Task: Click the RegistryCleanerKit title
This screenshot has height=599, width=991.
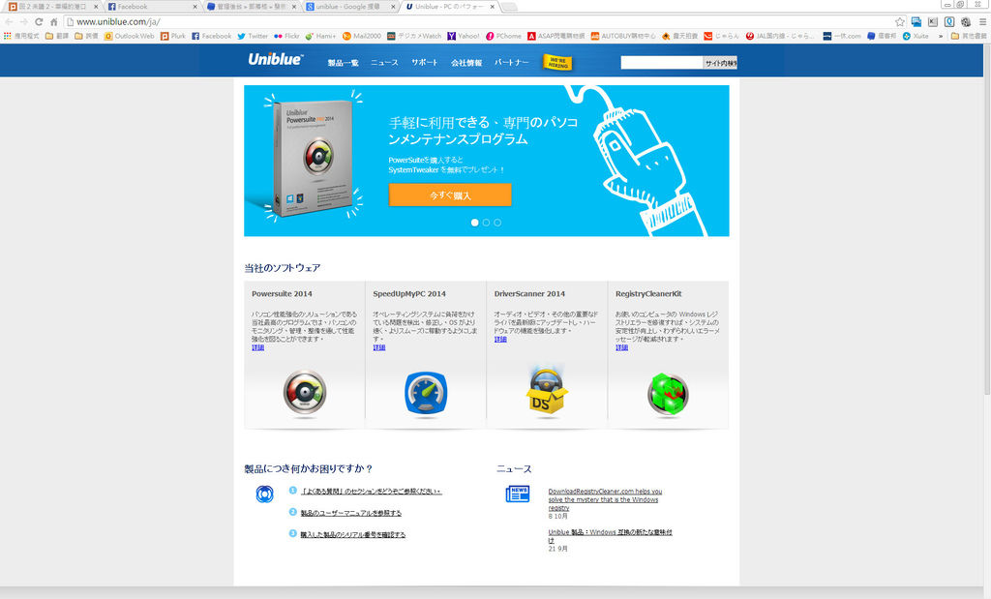Action: coord(648,294)
